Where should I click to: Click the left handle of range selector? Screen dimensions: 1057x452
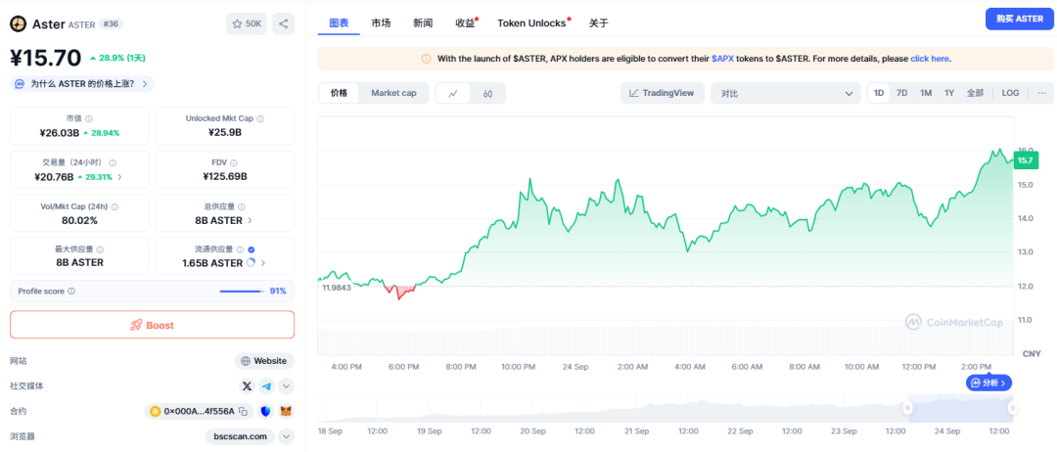(908, 408)
